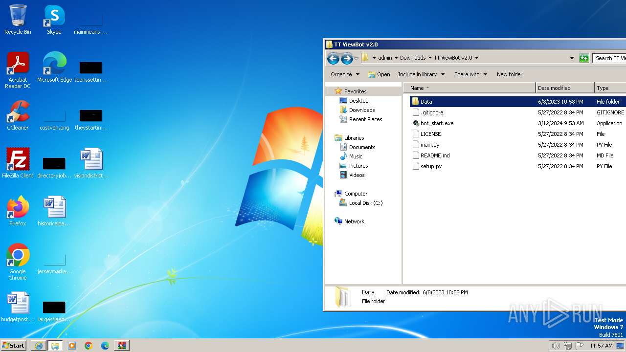Select the teenssettin desktop file
Screen dimensions: 626x352
tap(90, 72)
